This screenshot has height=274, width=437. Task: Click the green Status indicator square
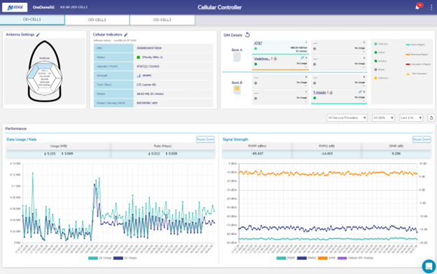point(138,57)
